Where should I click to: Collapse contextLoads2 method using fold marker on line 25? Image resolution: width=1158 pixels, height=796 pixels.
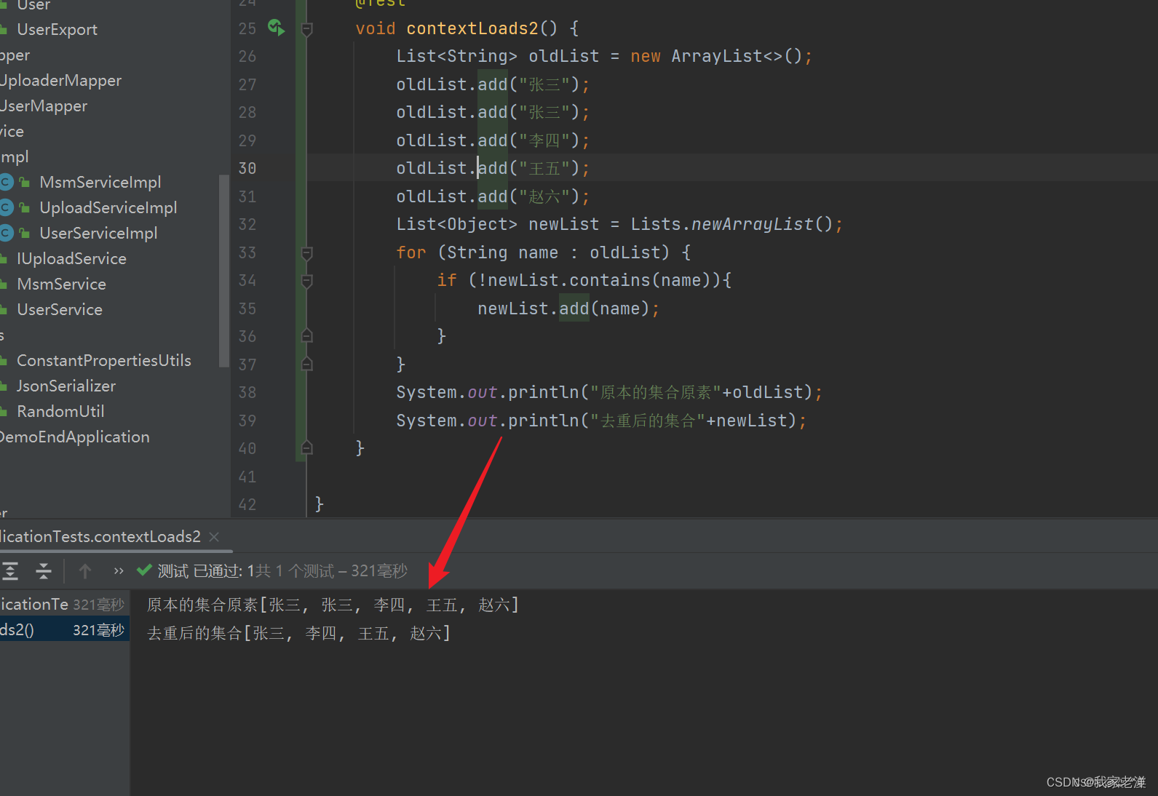pos(307,29)
